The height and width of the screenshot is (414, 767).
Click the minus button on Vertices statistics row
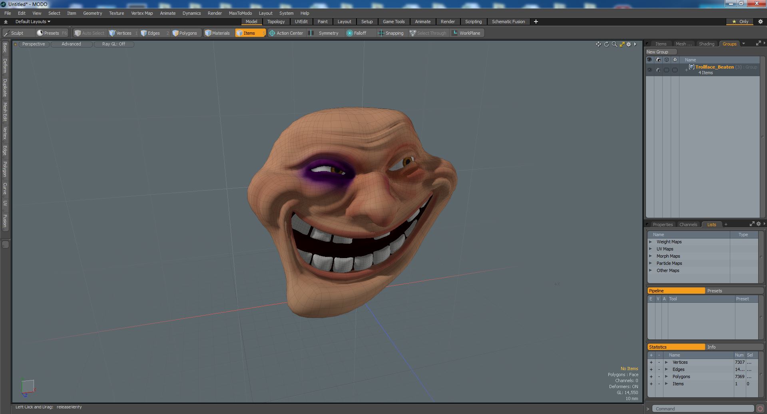[659, 362]
